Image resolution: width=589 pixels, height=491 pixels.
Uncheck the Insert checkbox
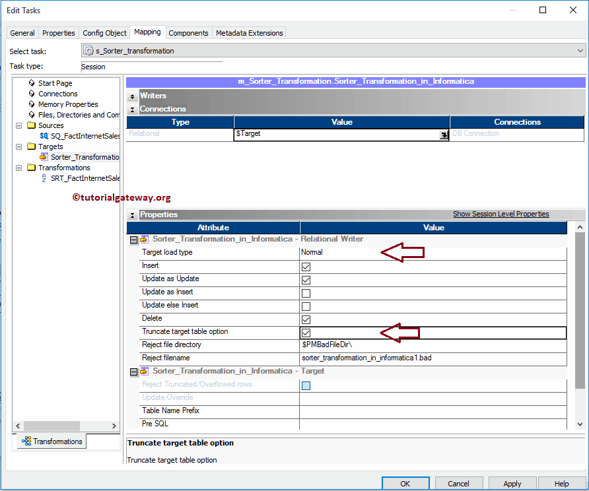point(306,267)
